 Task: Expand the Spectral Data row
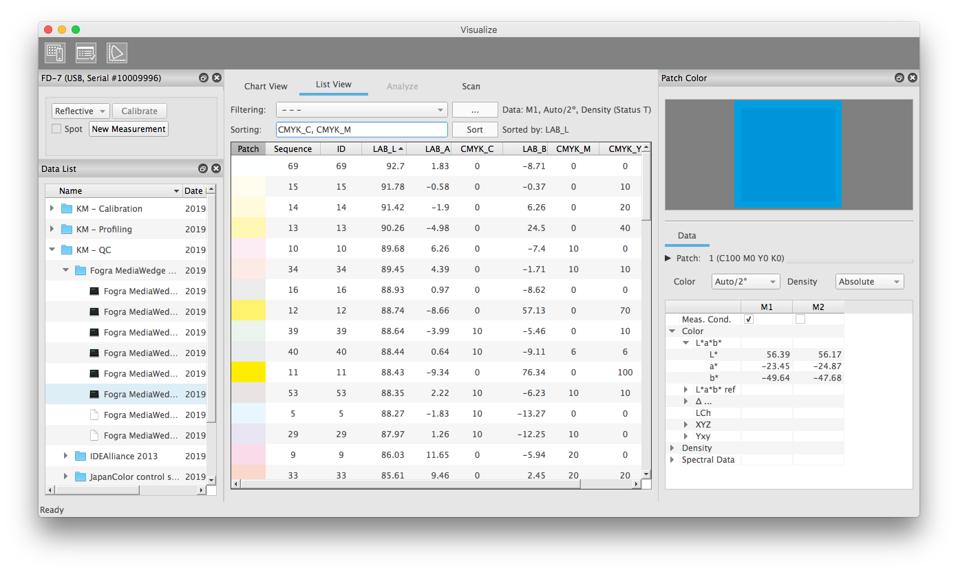pos(672,460)
